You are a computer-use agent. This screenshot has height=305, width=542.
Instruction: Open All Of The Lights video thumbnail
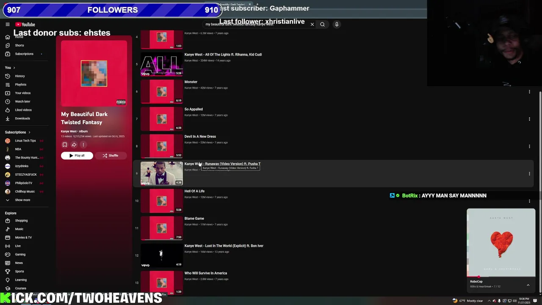[162, 64]
